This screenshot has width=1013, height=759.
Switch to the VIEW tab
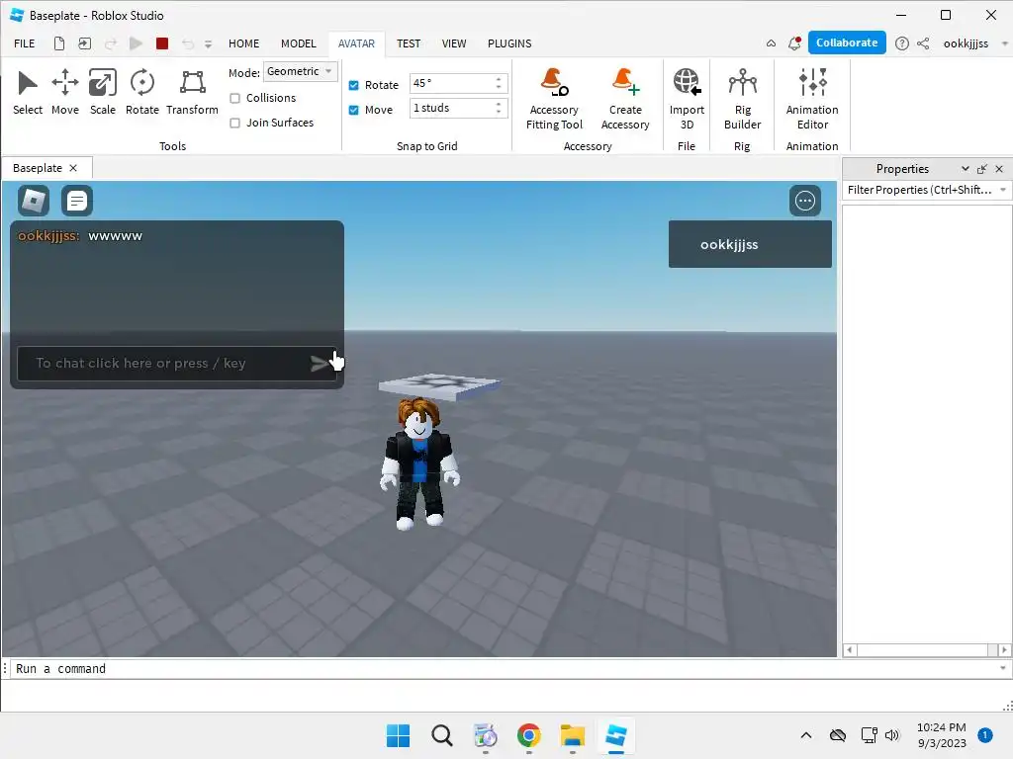tap(453, 43)
